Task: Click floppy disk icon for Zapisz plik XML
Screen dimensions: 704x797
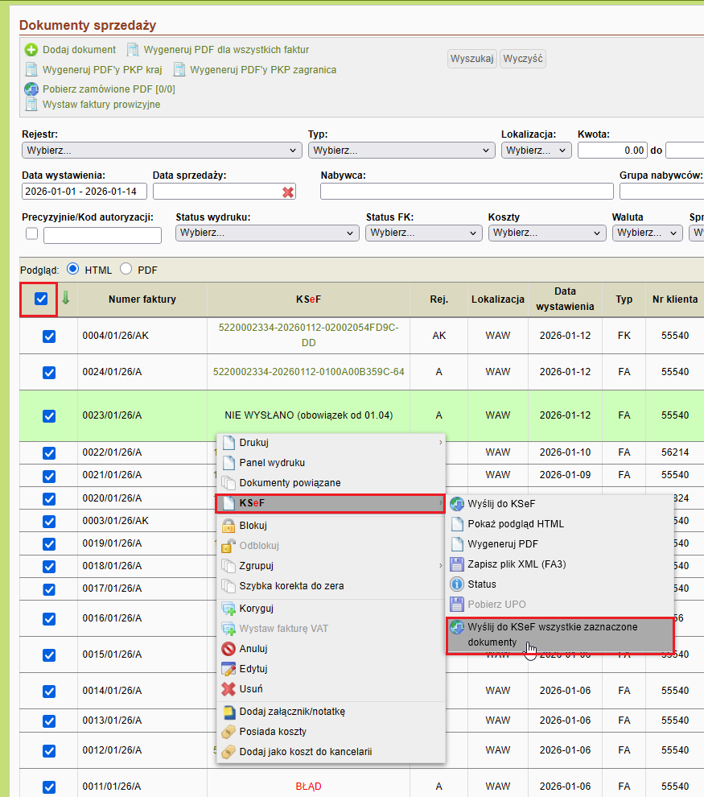Action: tap(457, 564)
